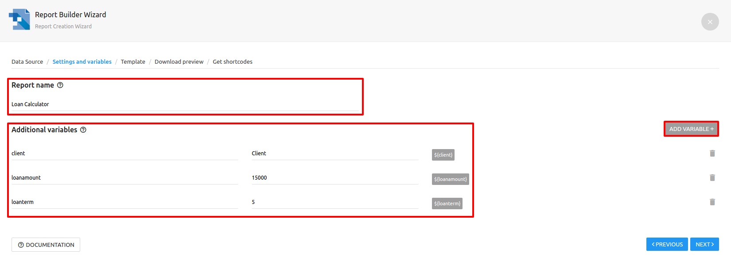
Task: Proceed with the NEXT button
Action: [704, 244]
